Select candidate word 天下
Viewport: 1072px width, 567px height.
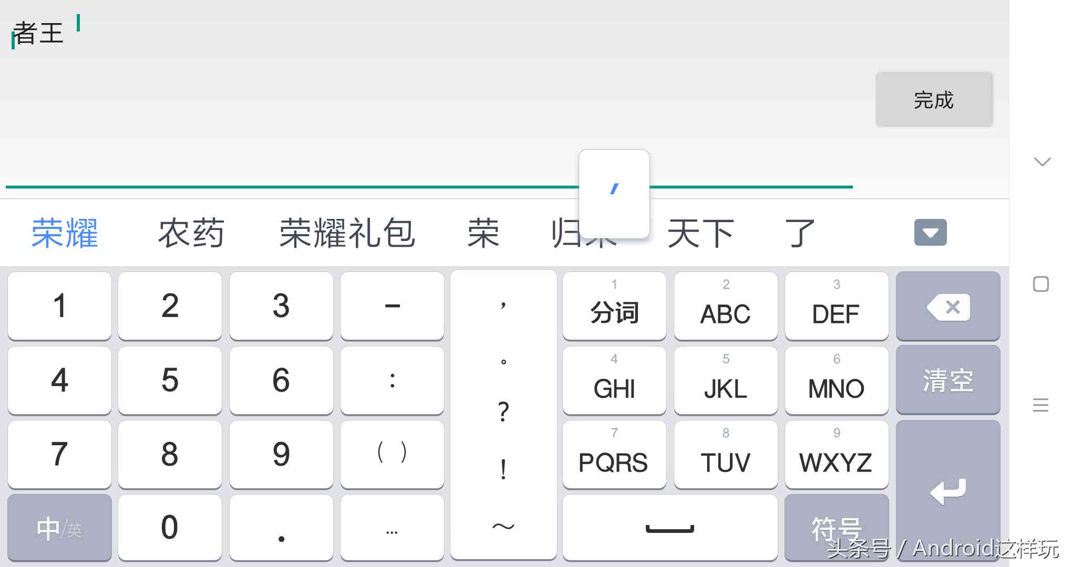click(x=700, y=233)
